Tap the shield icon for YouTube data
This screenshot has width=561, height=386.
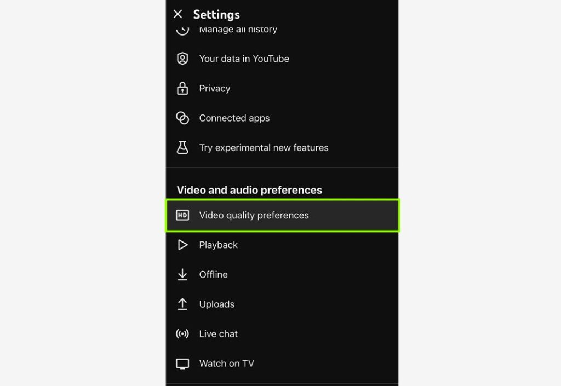[x=182, y=59]
